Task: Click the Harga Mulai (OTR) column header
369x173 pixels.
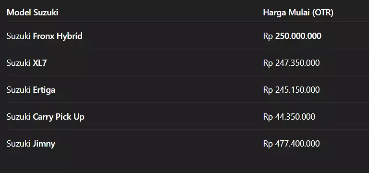Action: (x=298, y=12)
